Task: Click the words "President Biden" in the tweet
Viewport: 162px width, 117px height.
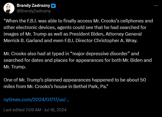Action: 86,34
